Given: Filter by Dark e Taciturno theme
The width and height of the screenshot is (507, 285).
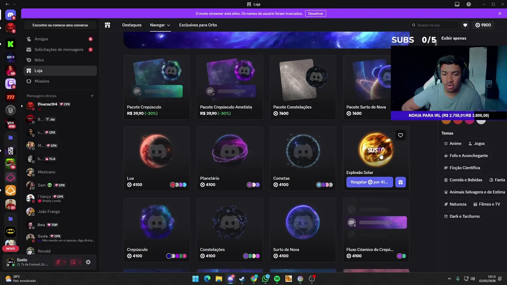Looking at the screenshot, I should (x=462, y=216).
